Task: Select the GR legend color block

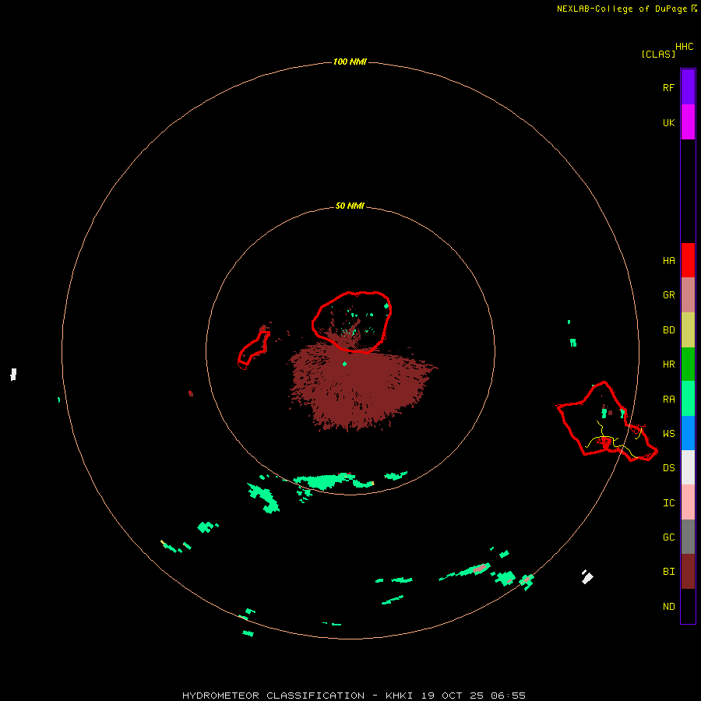Action: 688,295
